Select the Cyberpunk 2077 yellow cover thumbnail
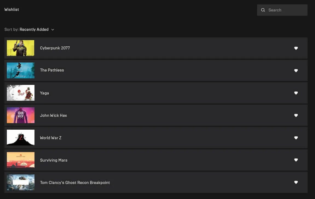Viewport: 315px width, 199px height. 21,48
